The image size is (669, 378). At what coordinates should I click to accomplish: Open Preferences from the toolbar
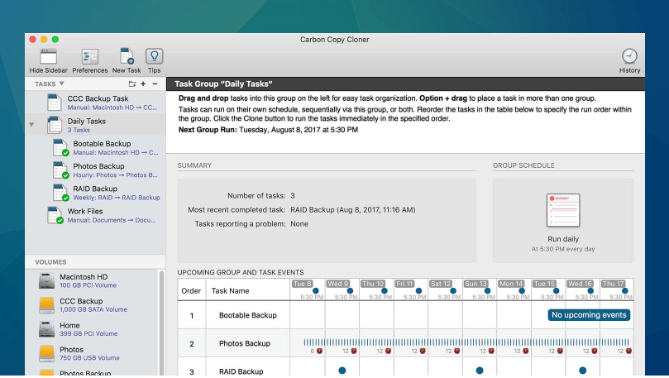click(x=90, y=57)
